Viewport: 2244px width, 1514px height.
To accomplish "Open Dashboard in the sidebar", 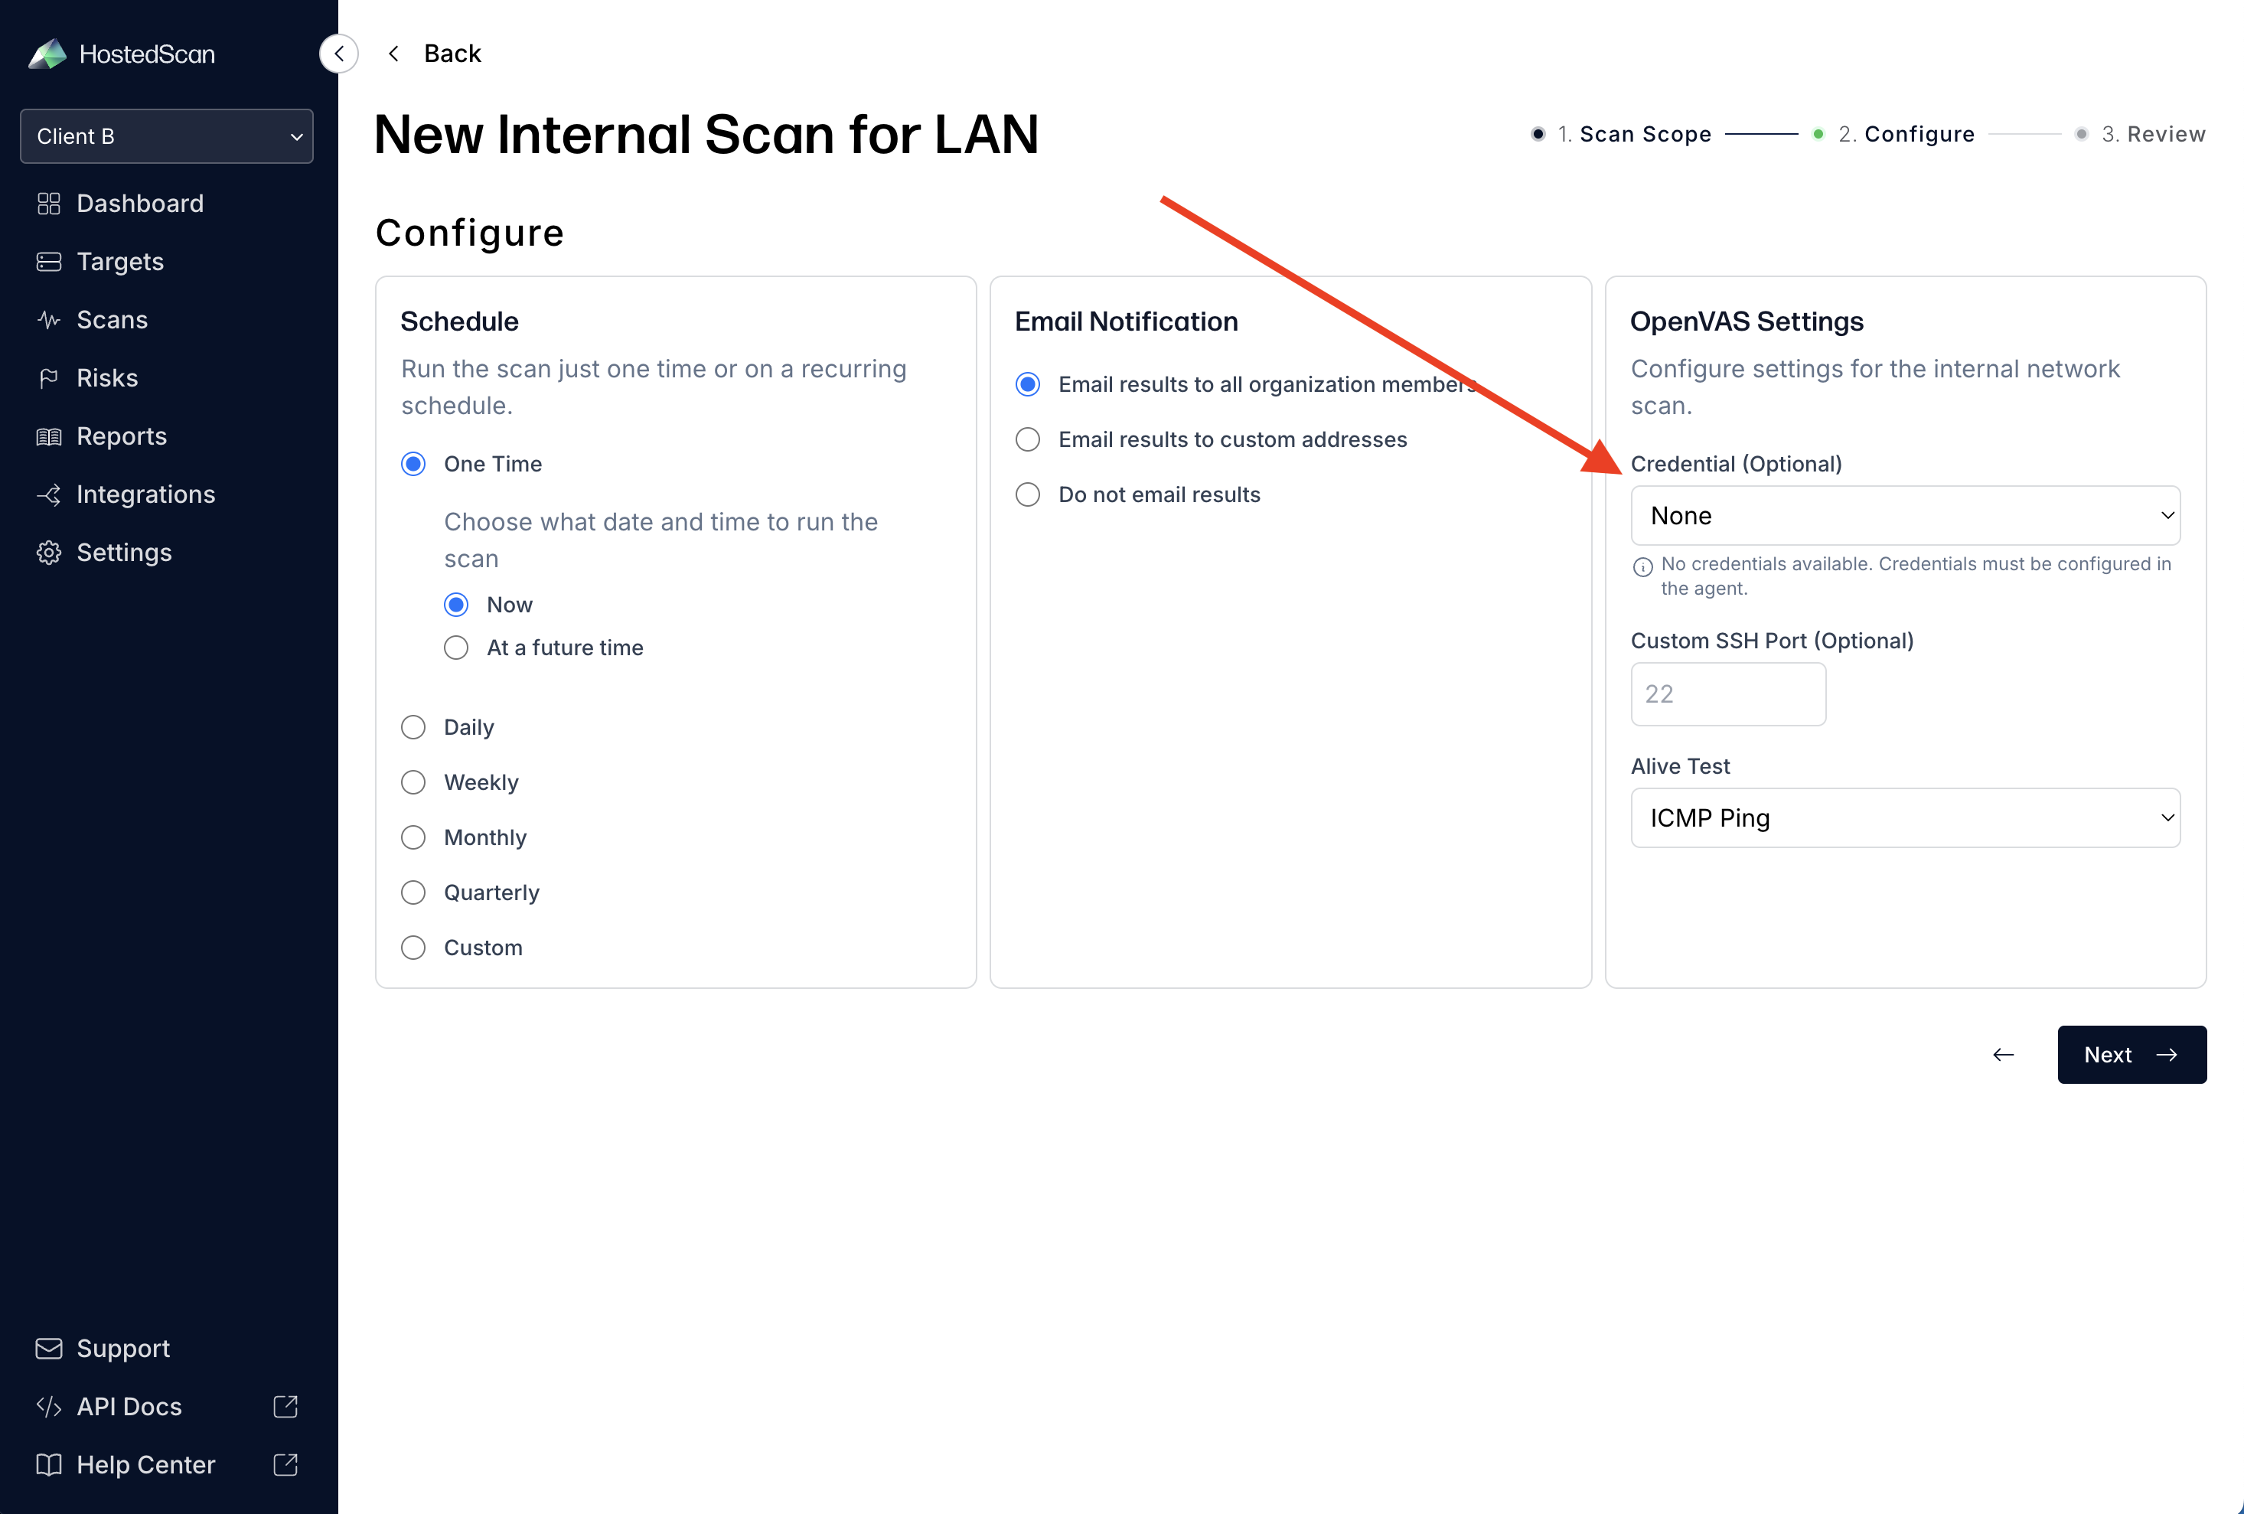I will pyautogui.click(x=140, y=204).
